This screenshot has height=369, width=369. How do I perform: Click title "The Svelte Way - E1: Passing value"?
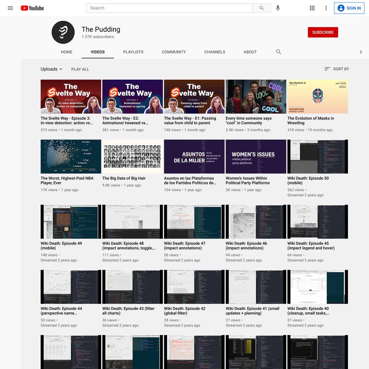[x=190, y=121]
